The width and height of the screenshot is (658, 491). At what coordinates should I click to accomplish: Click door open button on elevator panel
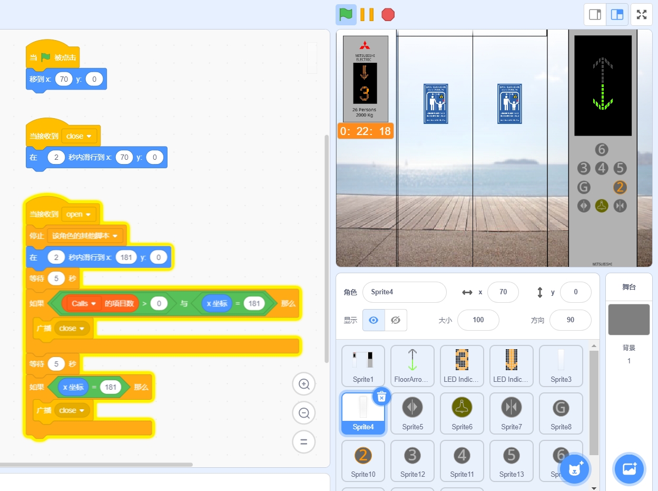point(583,206)
